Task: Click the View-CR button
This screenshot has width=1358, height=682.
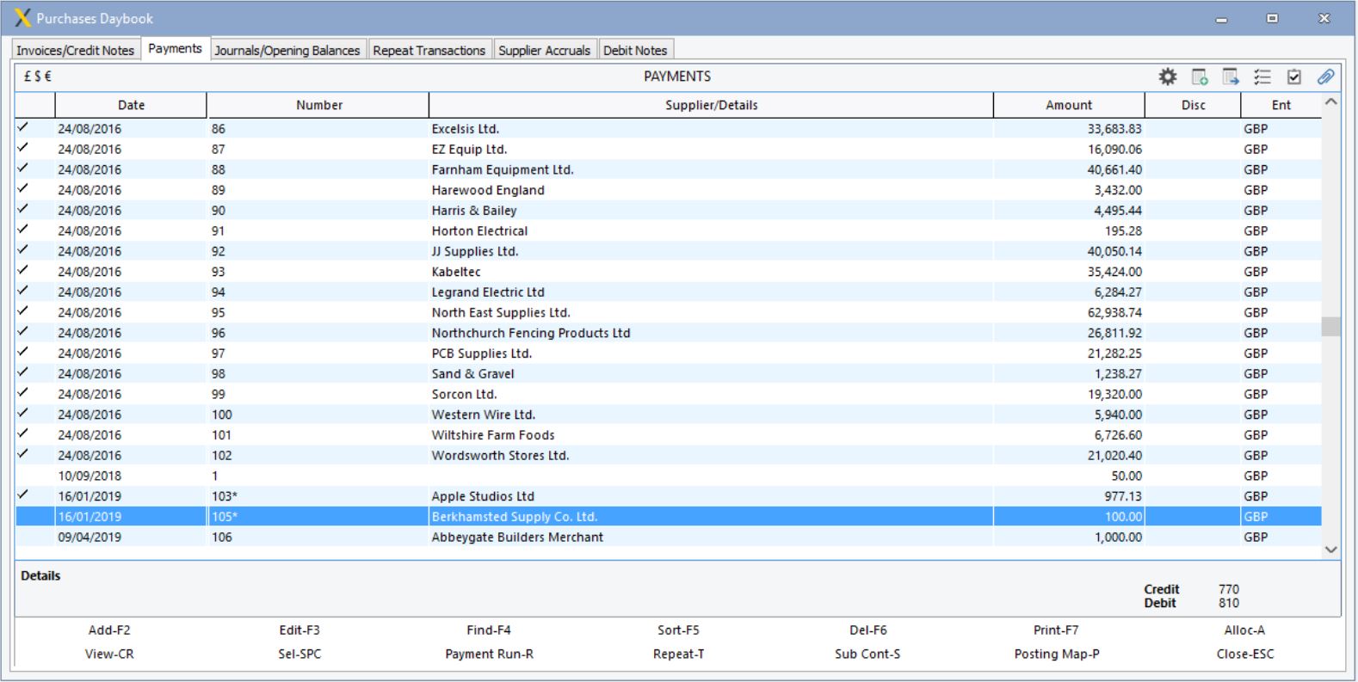Action: pyautogui.click(x=109, y=654)
